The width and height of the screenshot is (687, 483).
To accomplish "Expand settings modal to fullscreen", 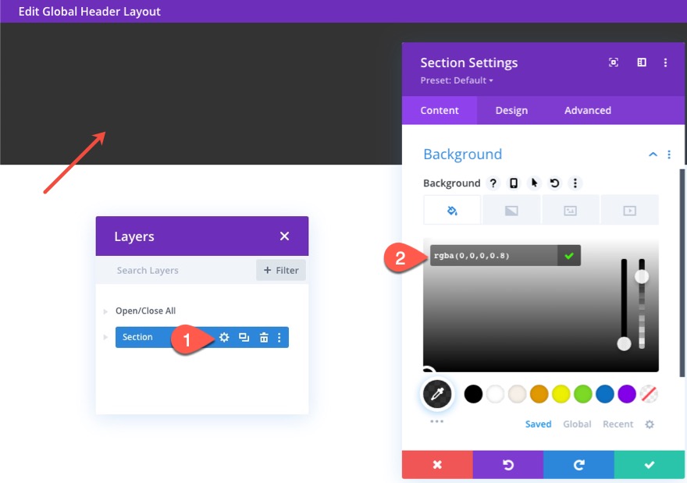I will tap(614, 62).
